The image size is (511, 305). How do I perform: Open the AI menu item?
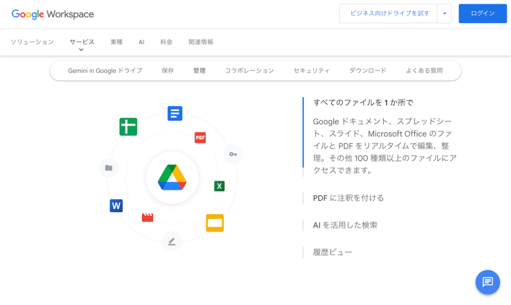141,42
